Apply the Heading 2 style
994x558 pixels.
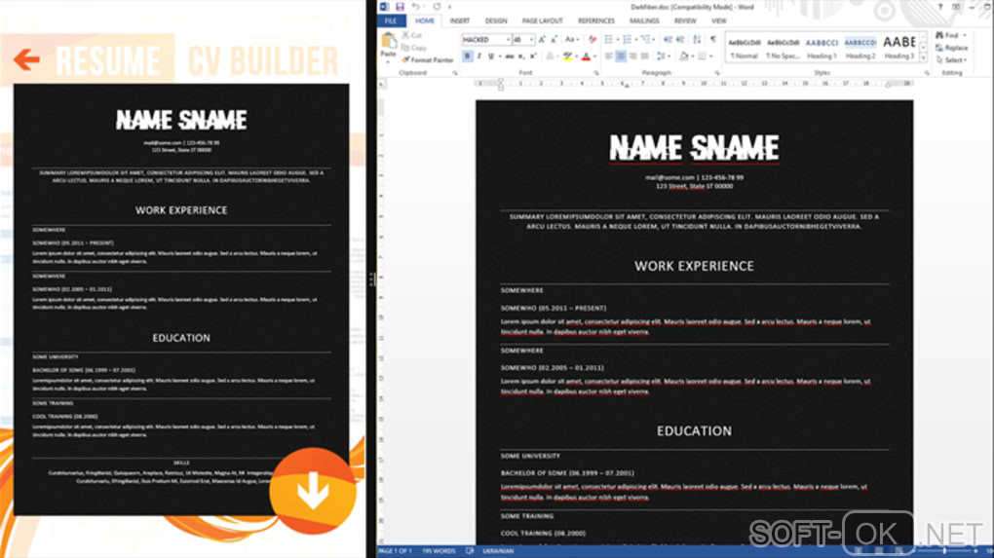860,48
